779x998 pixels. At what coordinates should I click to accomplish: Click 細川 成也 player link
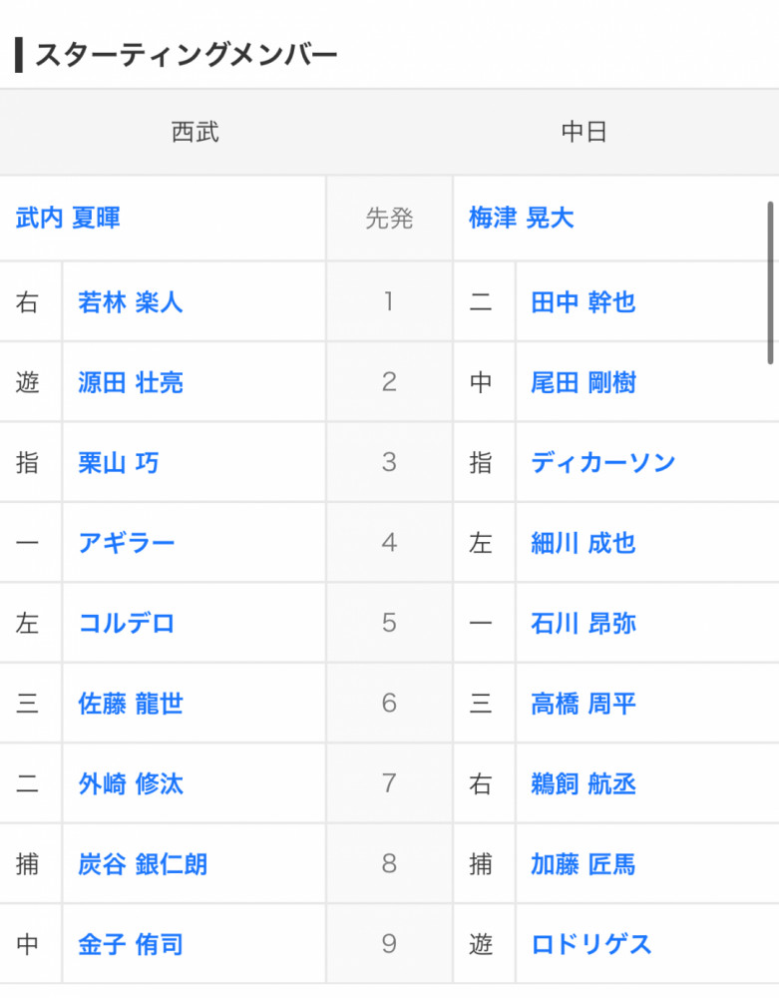click(x=584, y=544)
